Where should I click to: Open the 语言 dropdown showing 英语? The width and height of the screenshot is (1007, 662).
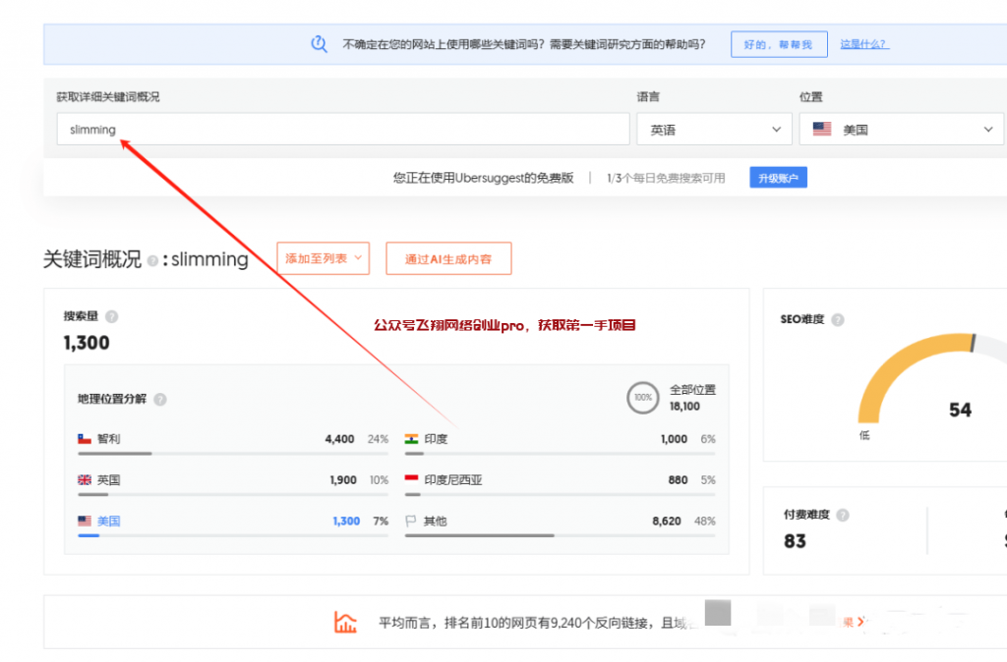click(714, 128)
